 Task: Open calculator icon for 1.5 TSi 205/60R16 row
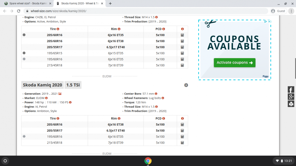pos(182,124)
